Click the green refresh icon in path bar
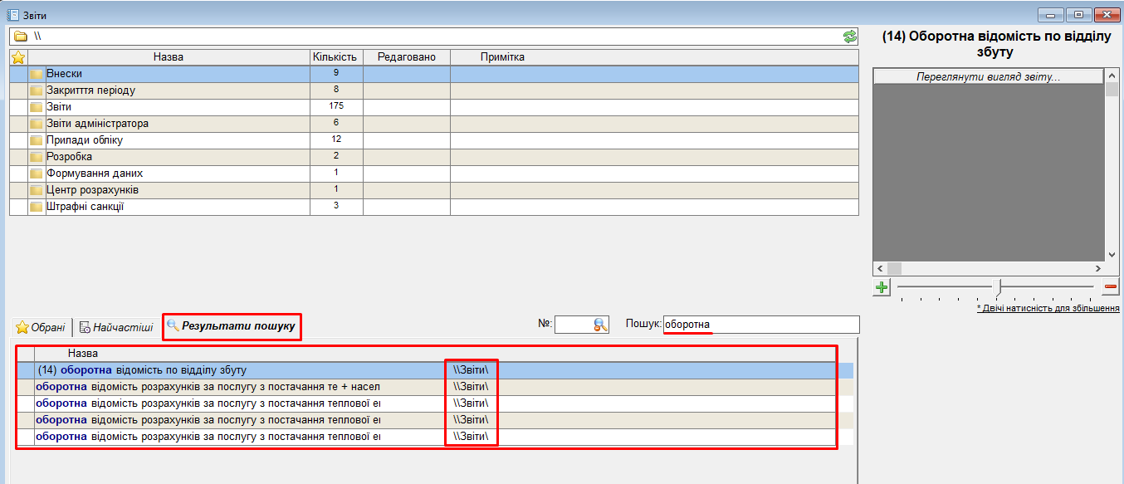This screenshot has width=1124, height=484. (849, 37)
